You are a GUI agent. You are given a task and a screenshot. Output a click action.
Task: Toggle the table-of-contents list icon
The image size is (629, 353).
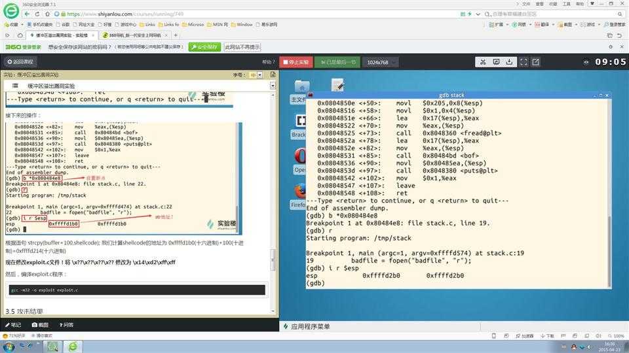[x=15, y=86]
